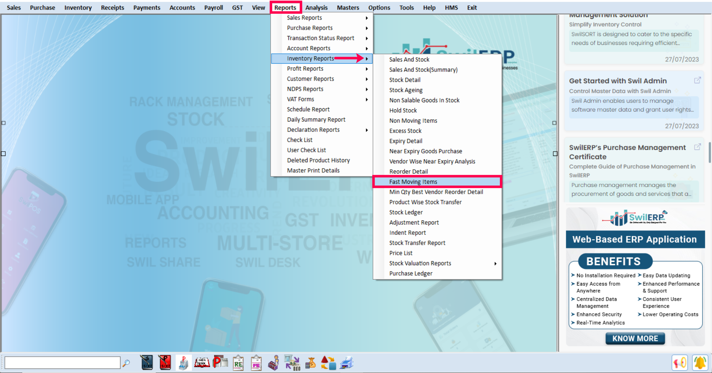Open User Check List entry
The width and height of the screenshot is (712, 373).
click(x=322, y=150)
